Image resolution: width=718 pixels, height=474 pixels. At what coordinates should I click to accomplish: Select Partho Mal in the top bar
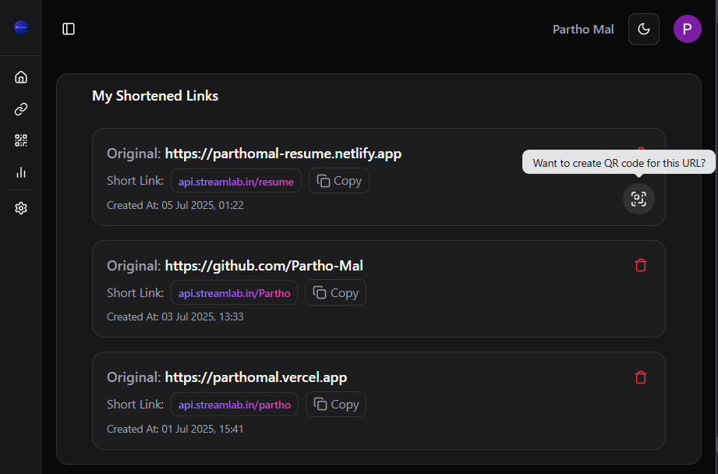point(582,29)
